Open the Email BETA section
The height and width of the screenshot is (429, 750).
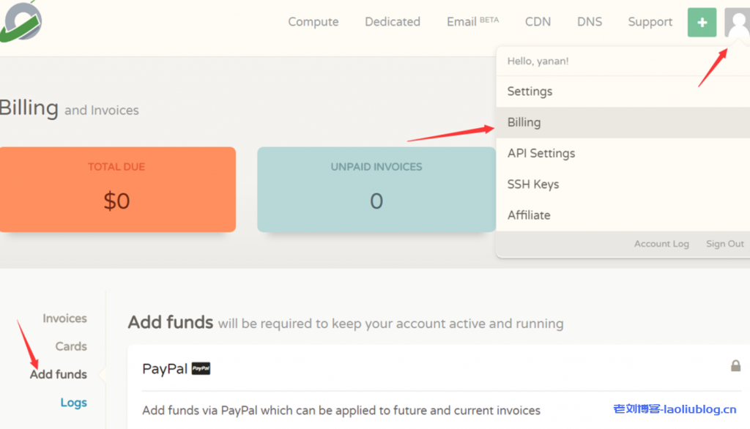(x=472, y=22)
